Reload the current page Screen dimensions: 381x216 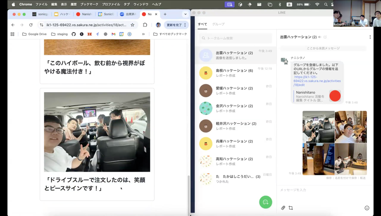tap(31, 25)
